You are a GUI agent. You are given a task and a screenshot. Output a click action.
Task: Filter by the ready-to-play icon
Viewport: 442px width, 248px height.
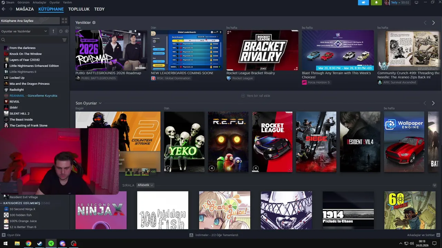pos(67,31)
